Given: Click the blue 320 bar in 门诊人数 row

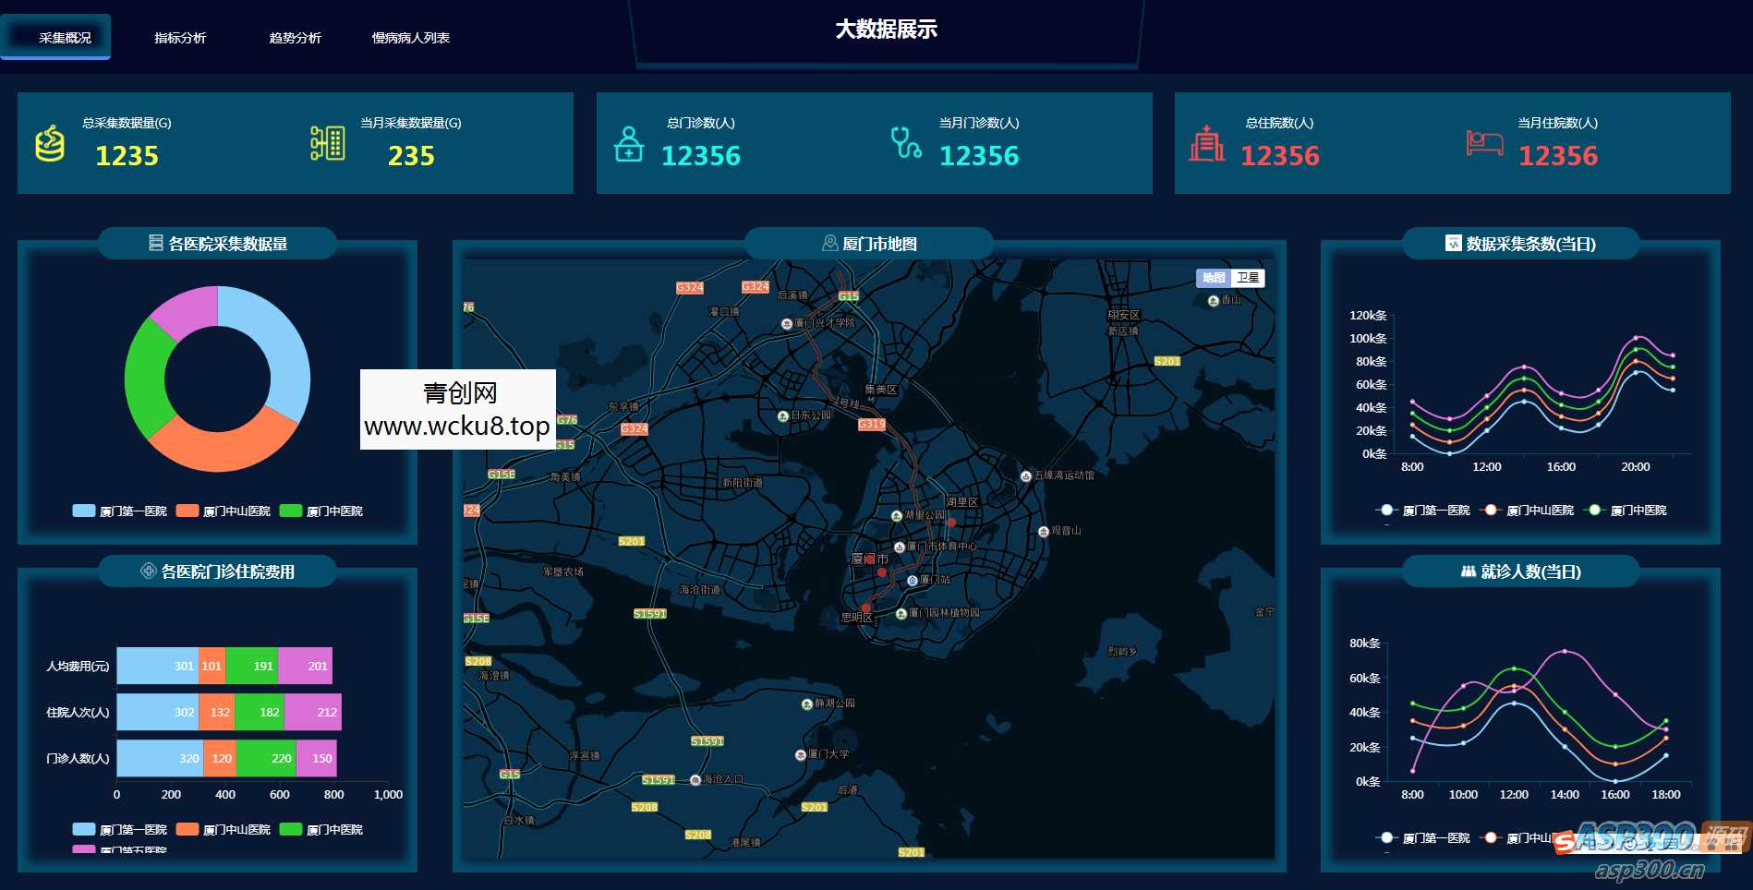Looking at the screenshot, I should [x=159, y=758].
